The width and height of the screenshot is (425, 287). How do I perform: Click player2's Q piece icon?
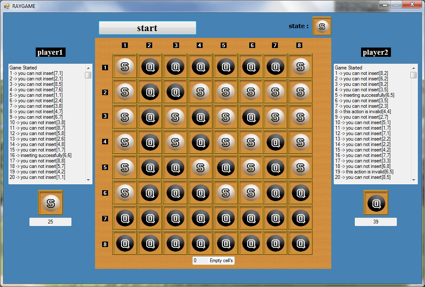click(376, 203)
